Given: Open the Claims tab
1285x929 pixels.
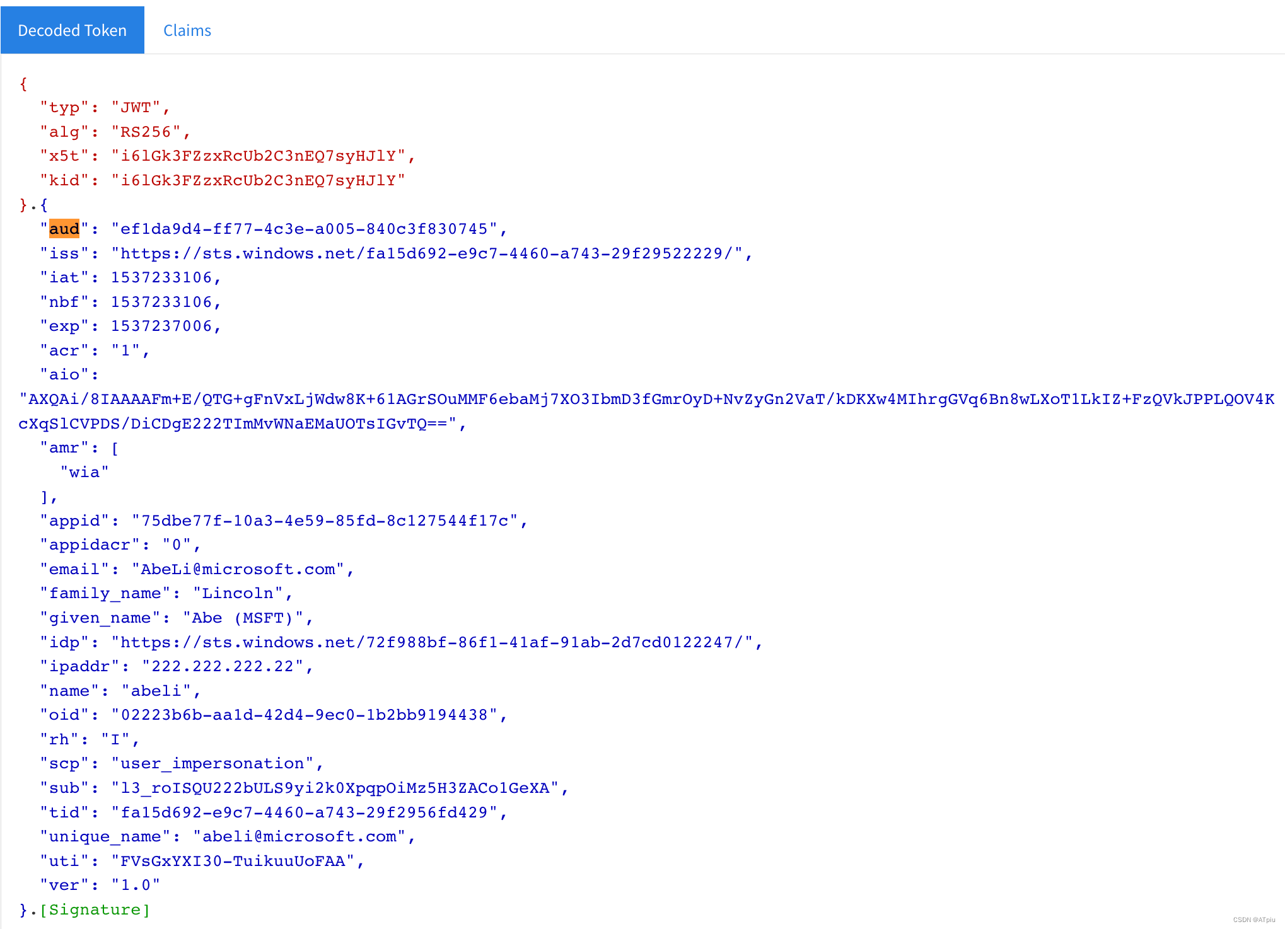Looking at the screenshot, I should coord(187,30).
